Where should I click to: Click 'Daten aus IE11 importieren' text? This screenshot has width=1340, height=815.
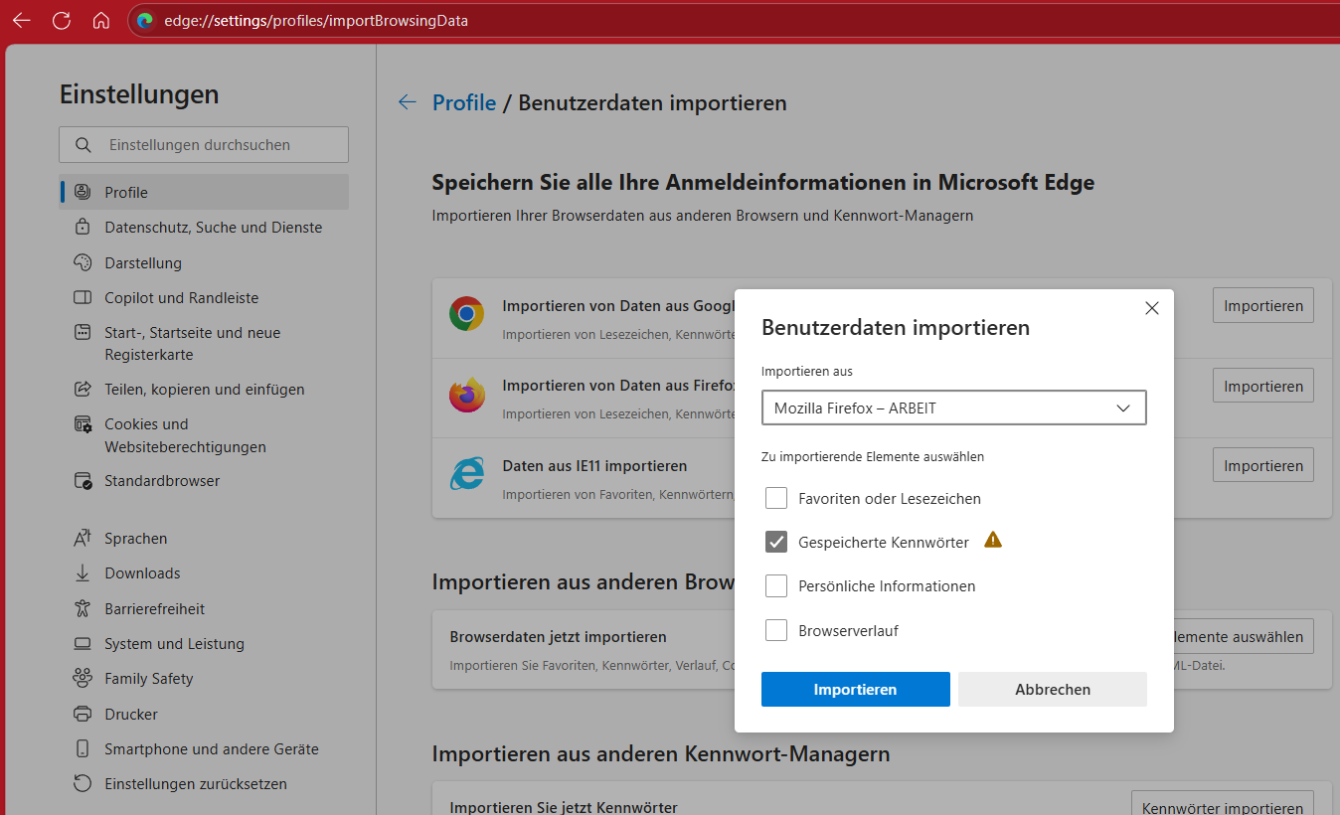point(594,466)
